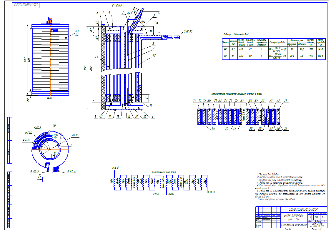This screenshot has height=231, width=331.
Task: Select position callout "43" beside front view
Action: pyautogui.click(x=77, y=31)
